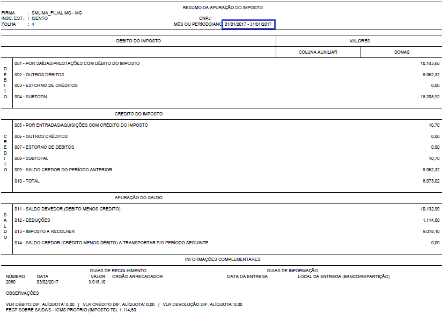Select row 001 - POR SAÍDAS/PRESTAÇÕES COM DÉBITO
442x313 pixels.
(77, 63)
